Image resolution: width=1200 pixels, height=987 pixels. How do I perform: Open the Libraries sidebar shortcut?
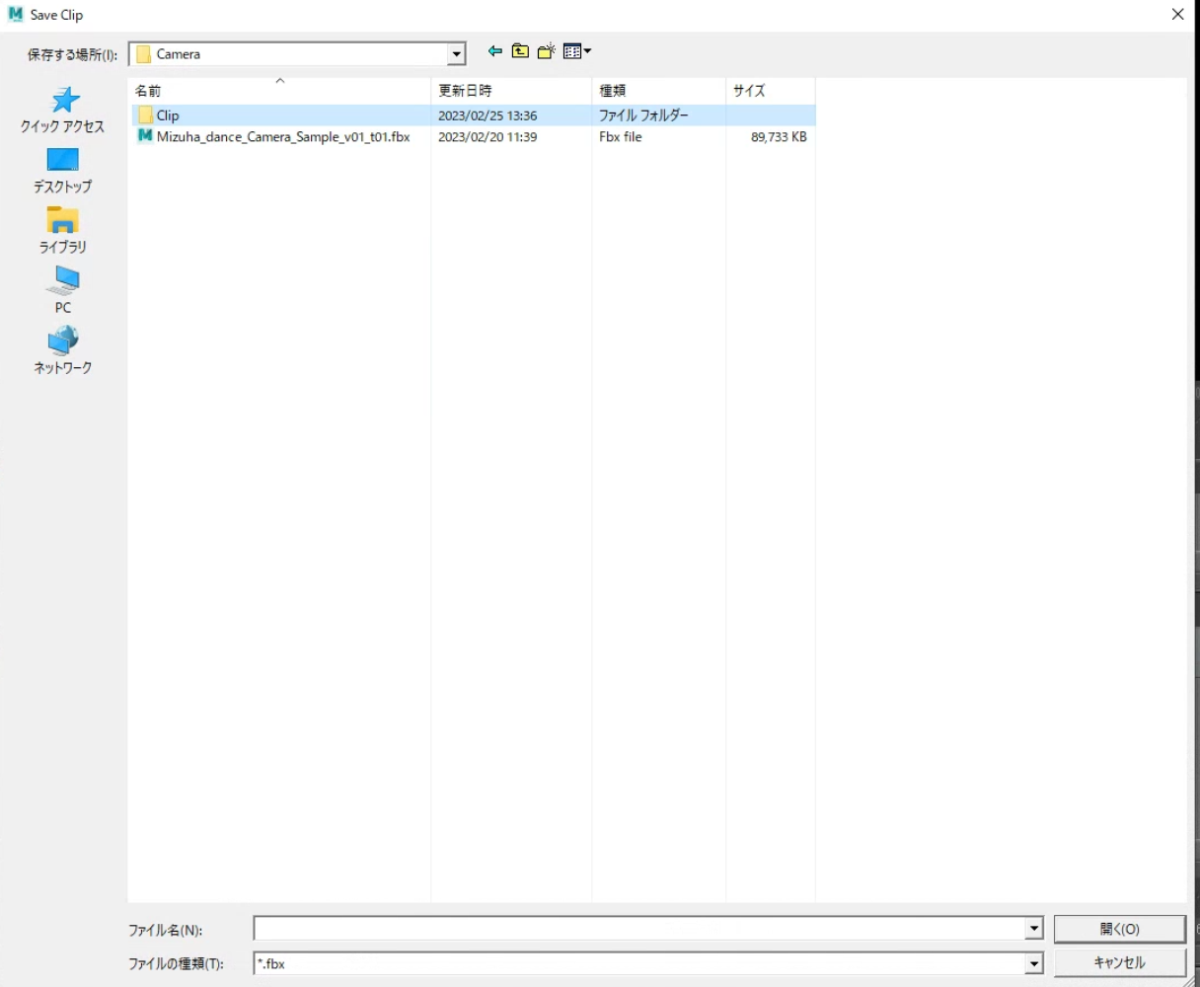63,230
